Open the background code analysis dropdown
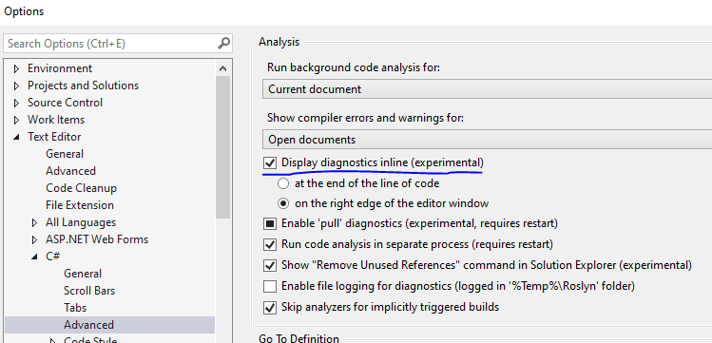This screenshot has height=343, width=712. [x=488, y=89]
